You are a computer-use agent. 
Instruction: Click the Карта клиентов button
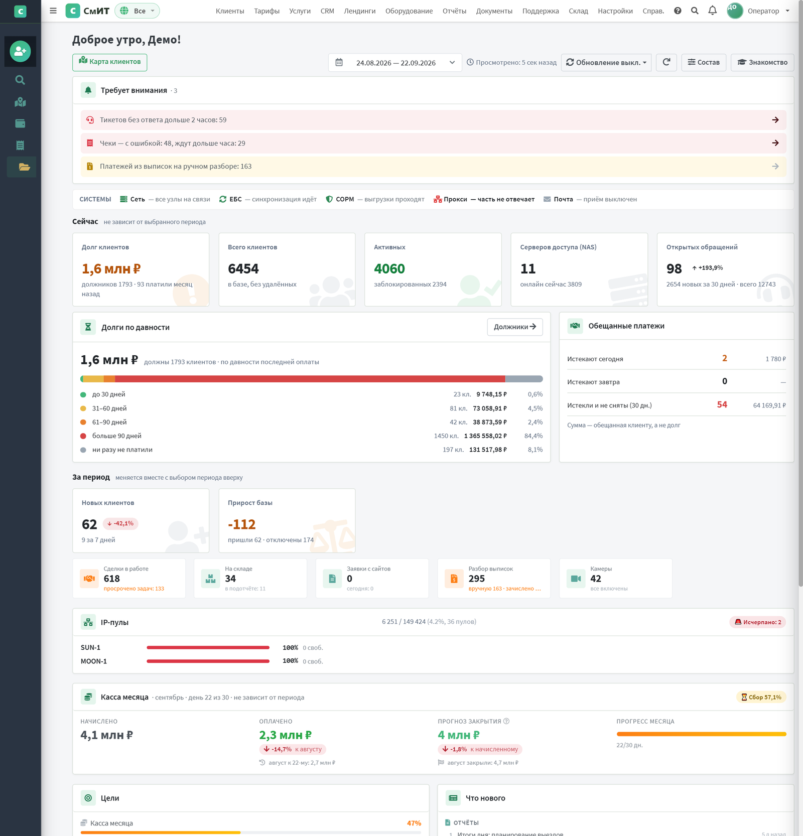[x=110, y=62]
